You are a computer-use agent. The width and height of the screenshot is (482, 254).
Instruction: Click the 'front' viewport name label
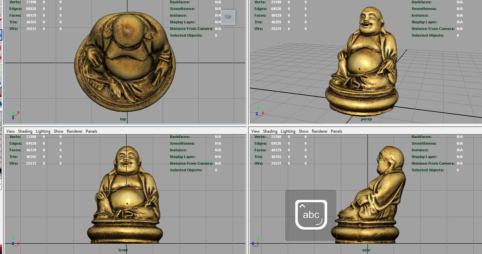pos(123,250)
